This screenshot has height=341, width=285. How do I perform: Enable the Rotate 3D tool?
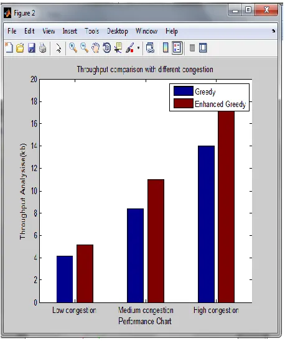point(107,48)
